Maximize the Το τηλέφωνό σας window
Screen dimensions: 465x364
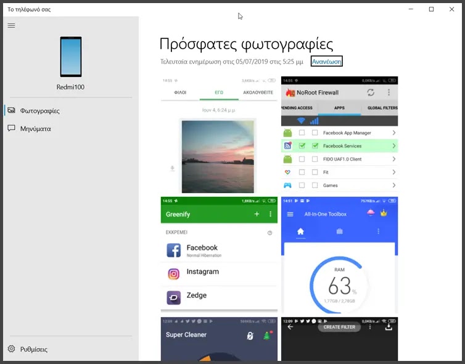[431, 9]
